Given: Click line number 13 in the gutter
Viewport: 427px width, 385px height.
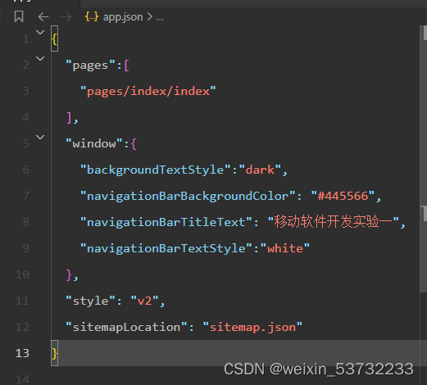Looking at the screenshot, I should (x=22, y=353).
